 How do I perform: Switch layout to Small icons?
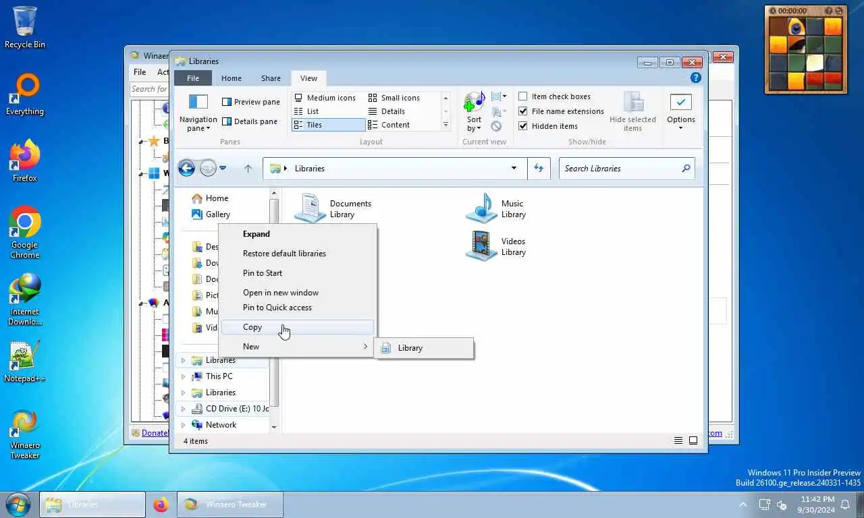[394, 98]
